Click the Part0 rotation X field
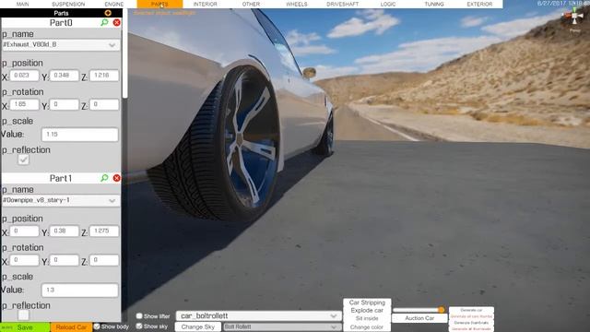This screenshot has width=590, height=332. click(x=24, y=104)
